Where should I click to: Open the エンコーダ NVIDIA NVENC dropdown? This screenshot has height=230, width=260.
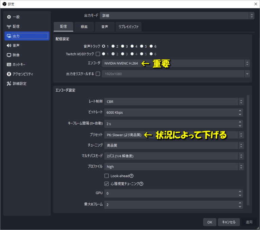[176, 63]
